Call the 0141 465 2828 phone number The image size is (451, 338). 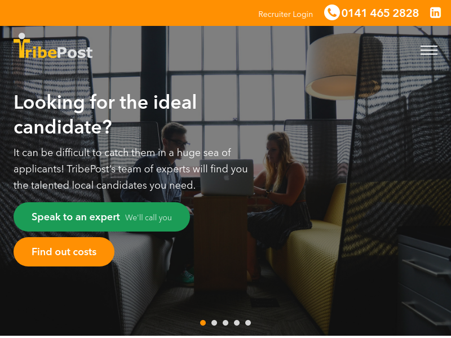pos(380,13)
